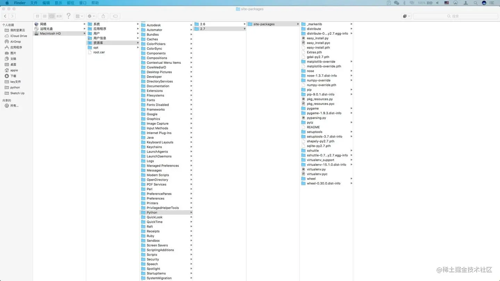Image resolution: width=500 pixels, height=281 pixels.
Task: Open the arrange-by dropdown in toolbar
Action: point(79,16)
